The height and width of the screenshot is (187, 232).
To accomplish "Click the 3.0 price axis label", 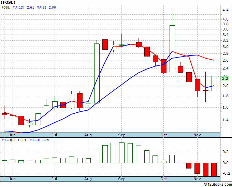I will 225,47.
